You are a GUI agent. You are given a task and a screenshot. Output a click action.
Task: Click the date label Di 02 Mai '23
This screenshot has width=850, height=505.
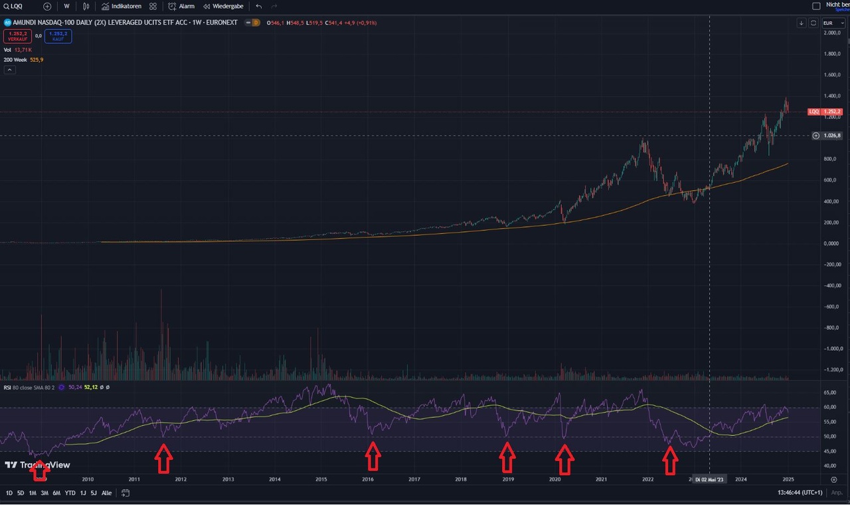point(709,479)
